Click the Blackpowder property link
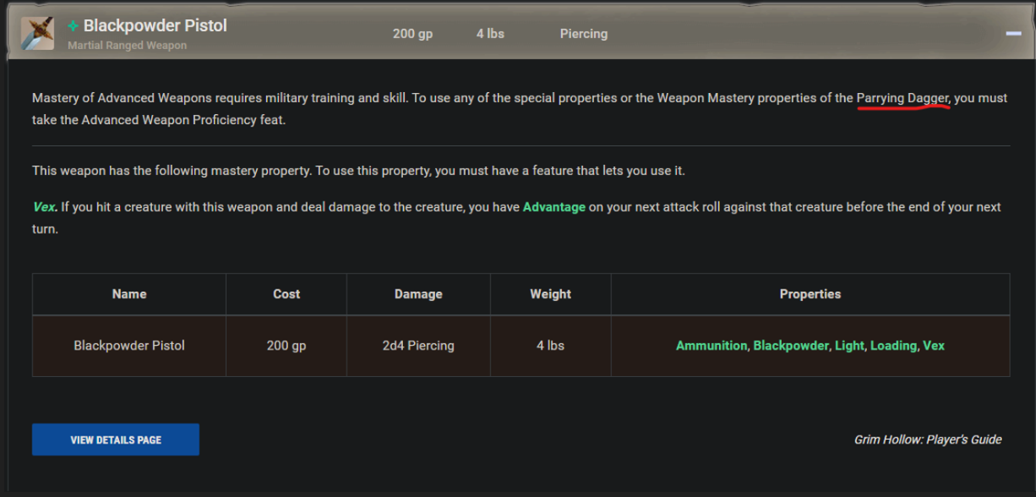Image resolution: width=1036 pixels, height=497 pixels. [791, 346]
